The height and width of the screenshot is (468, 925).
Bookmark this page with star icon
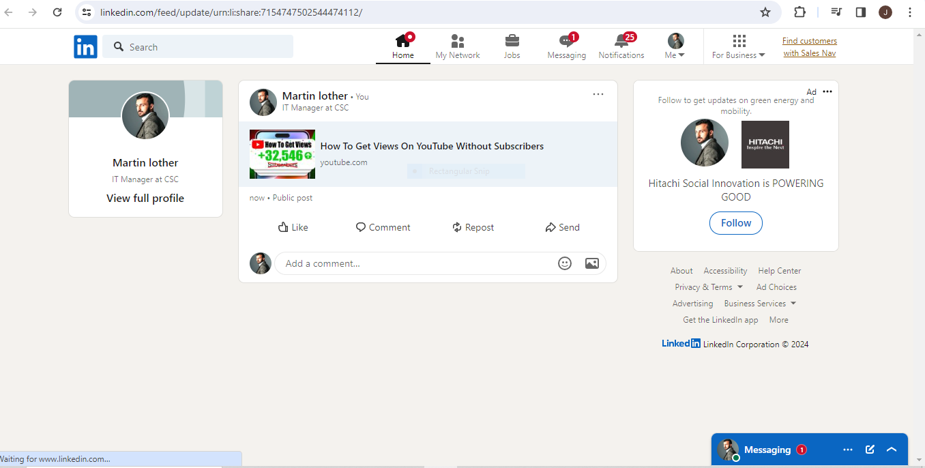(x=765, y=12)
